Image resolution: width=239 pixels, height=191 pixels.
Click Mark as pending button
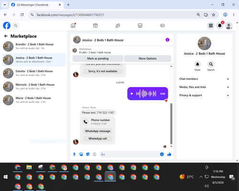98,59
